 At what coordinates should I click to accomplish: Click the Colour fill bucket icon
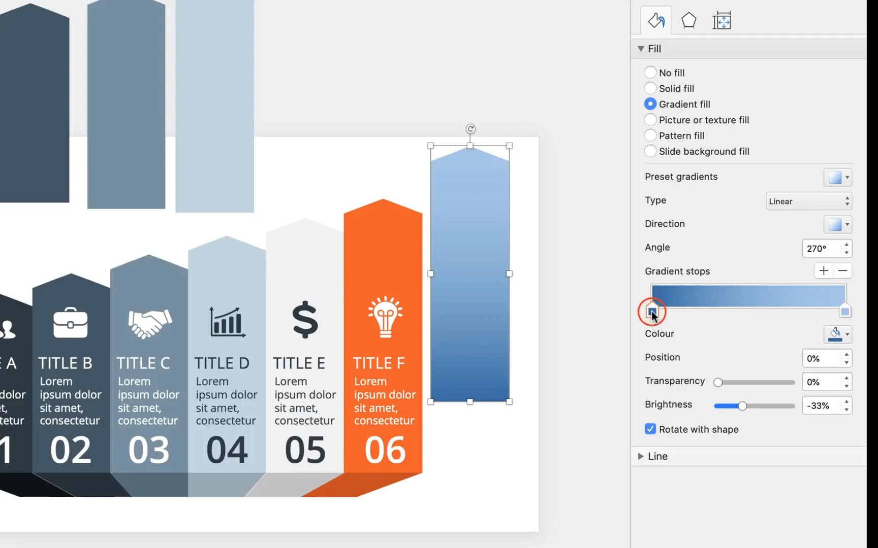835,334
